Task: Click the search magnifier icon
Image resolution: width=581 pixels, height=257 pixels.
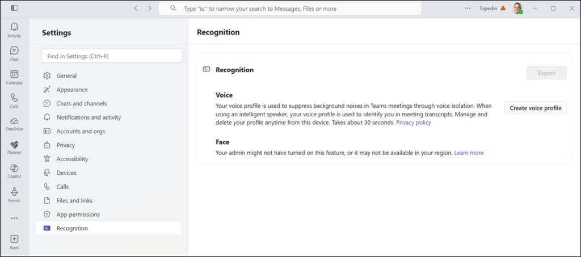Action: pyautogui.click(x=173, y=8)
